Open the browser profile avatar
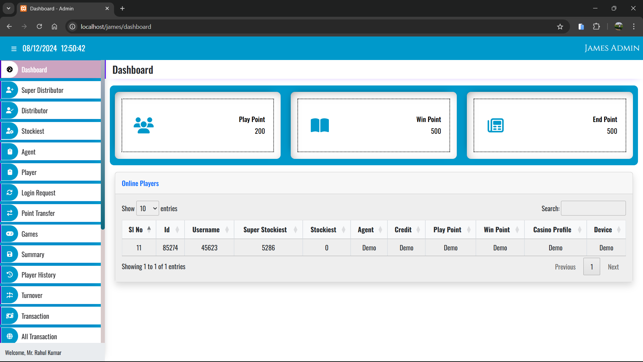This screenshot has width=643, height=362. (619, 26)
